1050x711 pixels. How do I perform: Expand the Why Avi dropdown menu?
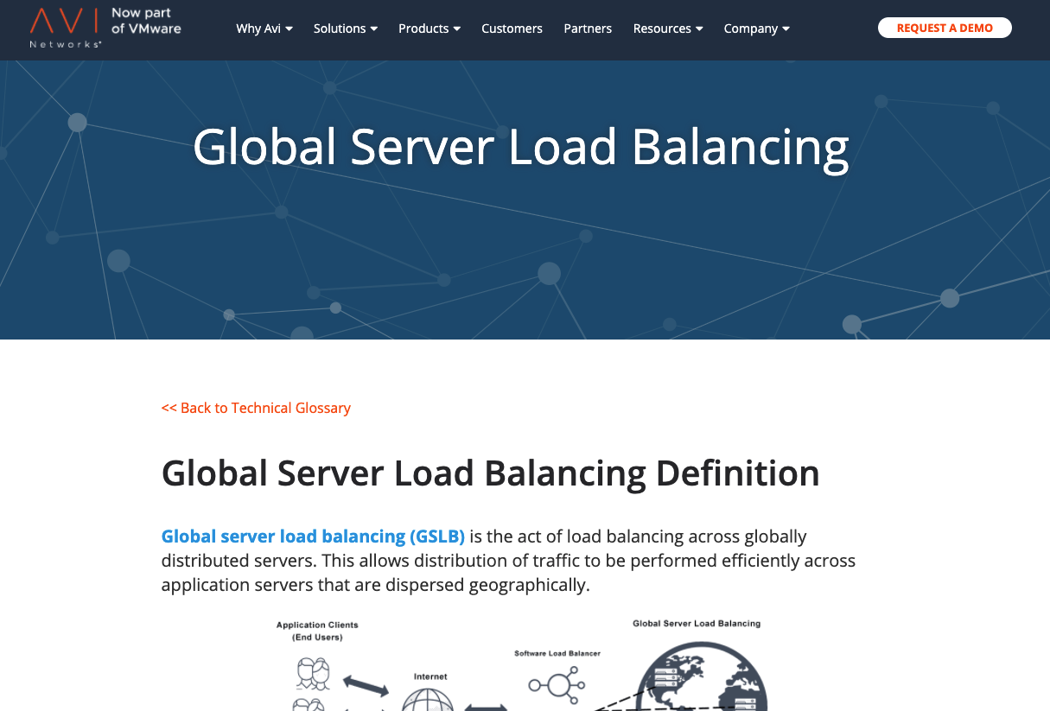(264, 29)
